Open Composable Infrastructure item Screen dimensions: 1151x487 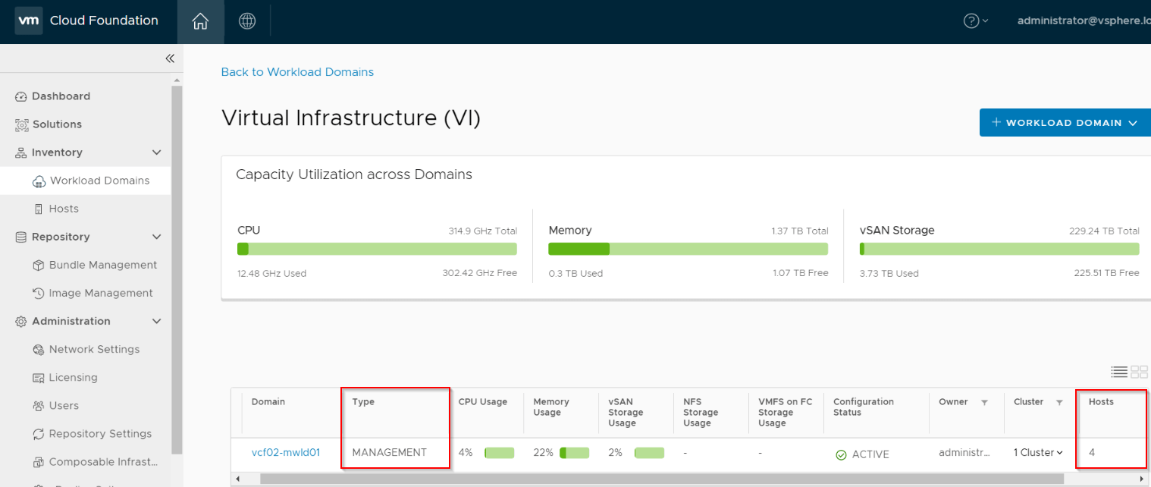pos(103,462)
